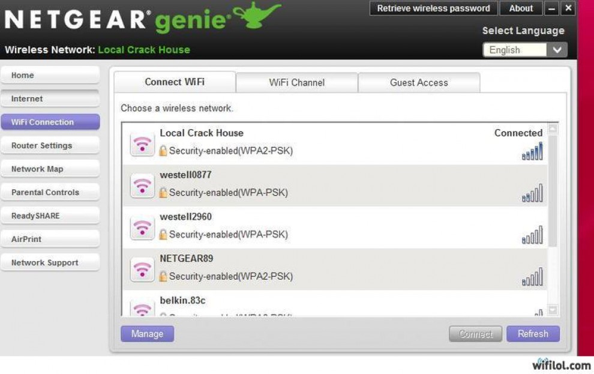Click the Choose a wireless network text

[x=177, y=109]
